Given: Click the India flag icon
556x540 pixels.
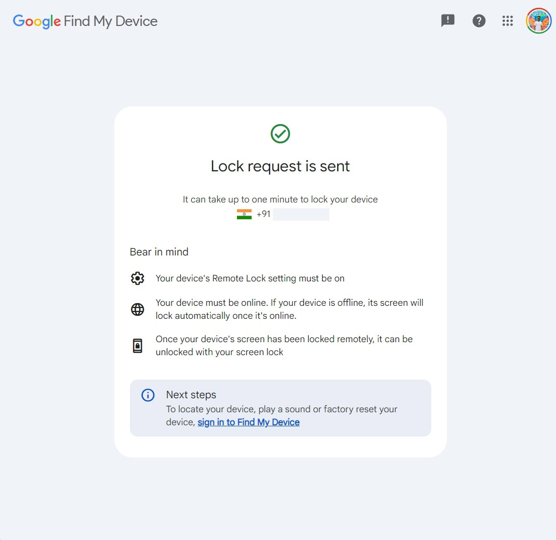Looking at the screenshot, I should click(244, 214).
